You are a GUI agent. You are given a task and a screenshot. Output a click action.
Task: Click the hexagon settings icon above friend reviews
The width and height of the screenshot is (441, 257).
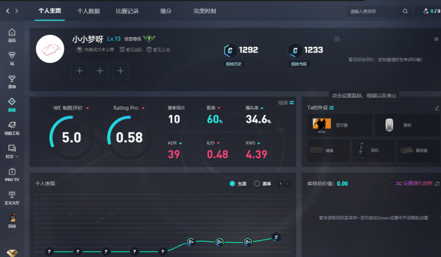(x=337, y=39)
